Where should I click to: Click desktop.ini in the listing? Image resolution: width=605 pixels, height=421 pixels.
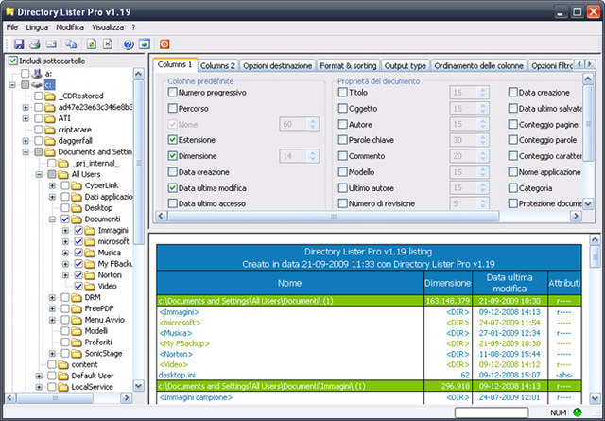[x=177, y=375]
